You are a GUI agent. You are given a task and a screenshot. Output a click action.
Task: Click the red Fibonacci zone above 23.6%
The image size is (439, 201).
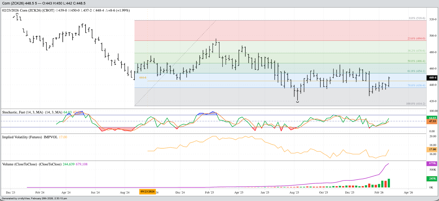[x=253, y=30]
